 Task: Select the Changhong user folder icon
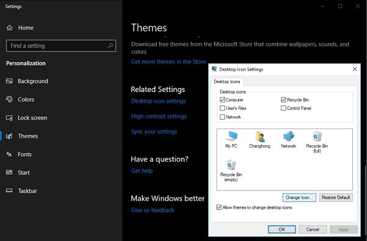click(x=259, y=140)
